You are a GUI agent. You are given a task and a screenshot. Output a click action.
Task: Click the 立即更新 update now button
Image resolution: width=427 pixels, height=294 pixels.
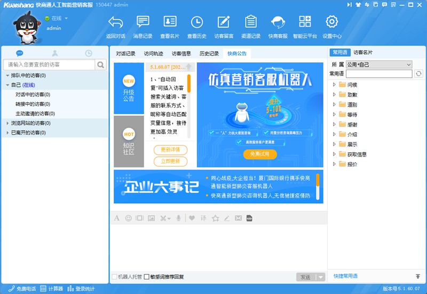coord(170,161)
